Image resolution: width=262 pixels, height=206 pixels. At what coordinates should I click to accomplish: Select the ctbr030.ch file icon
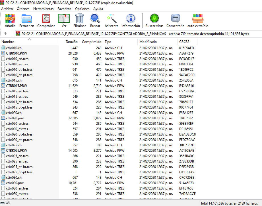pyautogui.click(x=3, y=178)
